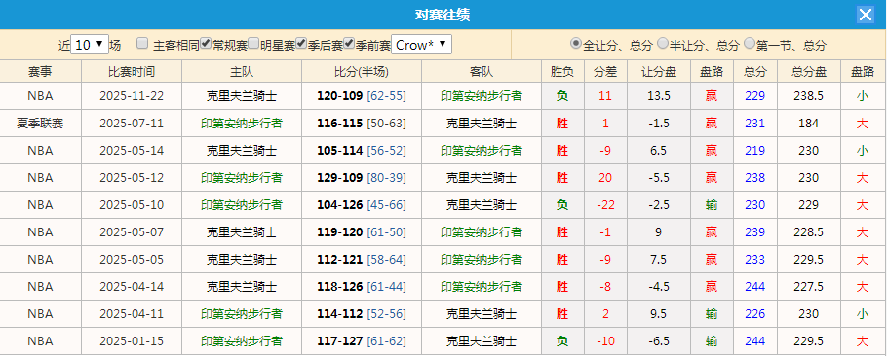Click the 分差 column header

(605, 72)
